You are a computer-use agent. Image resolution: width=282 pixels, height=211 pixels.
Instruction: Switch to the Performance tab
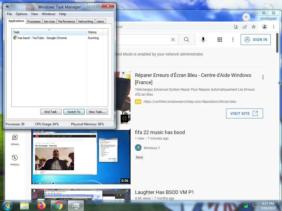[67, 21]
